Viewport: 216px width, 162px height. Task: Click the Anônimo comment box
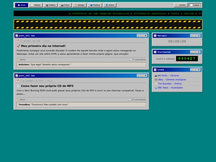click(x=81, y=65)
